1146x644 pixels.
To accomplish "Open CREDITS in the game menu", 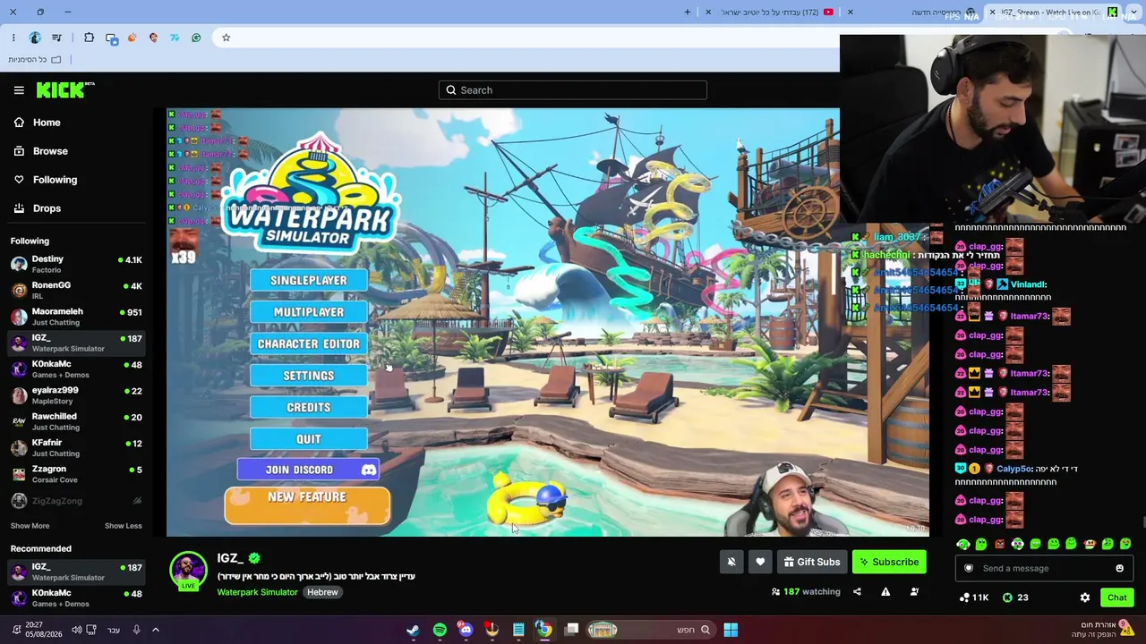I will pyautogui.click(x=309, y=408).
